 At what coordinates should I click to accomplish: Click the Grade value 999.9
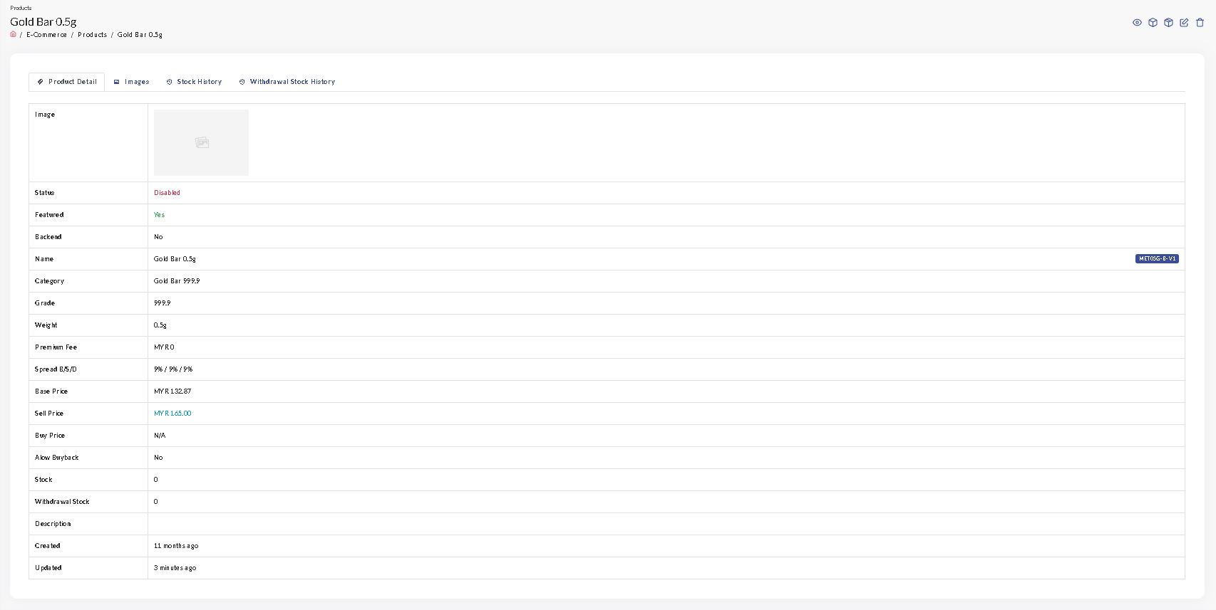point(162,303)
